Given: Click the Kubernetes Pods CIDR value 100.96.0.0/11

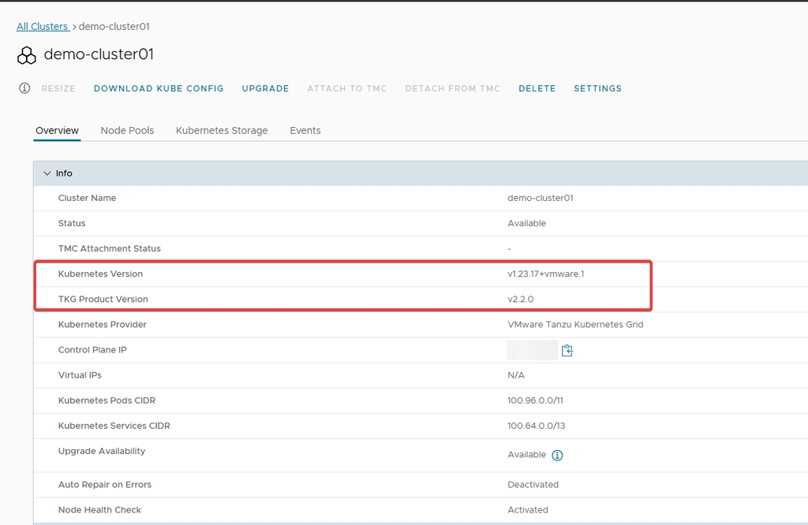Looking at the screenshot, I should 535,400.
